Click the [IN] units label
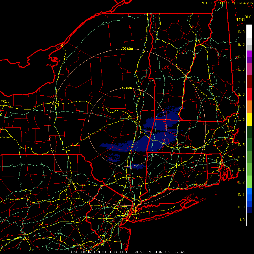 [241, 19]
